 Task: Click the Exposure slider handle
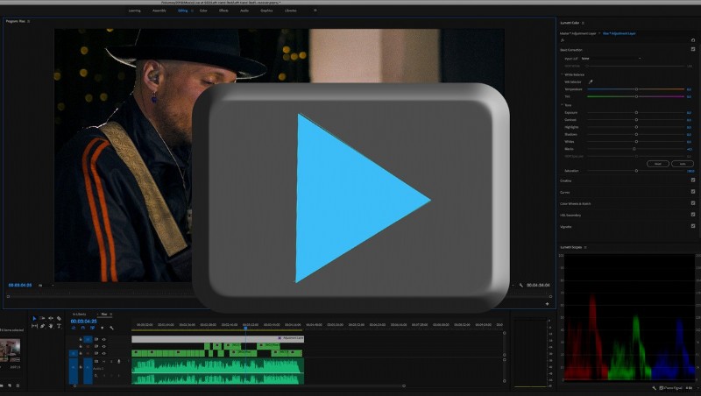click(x=636, y=112)
